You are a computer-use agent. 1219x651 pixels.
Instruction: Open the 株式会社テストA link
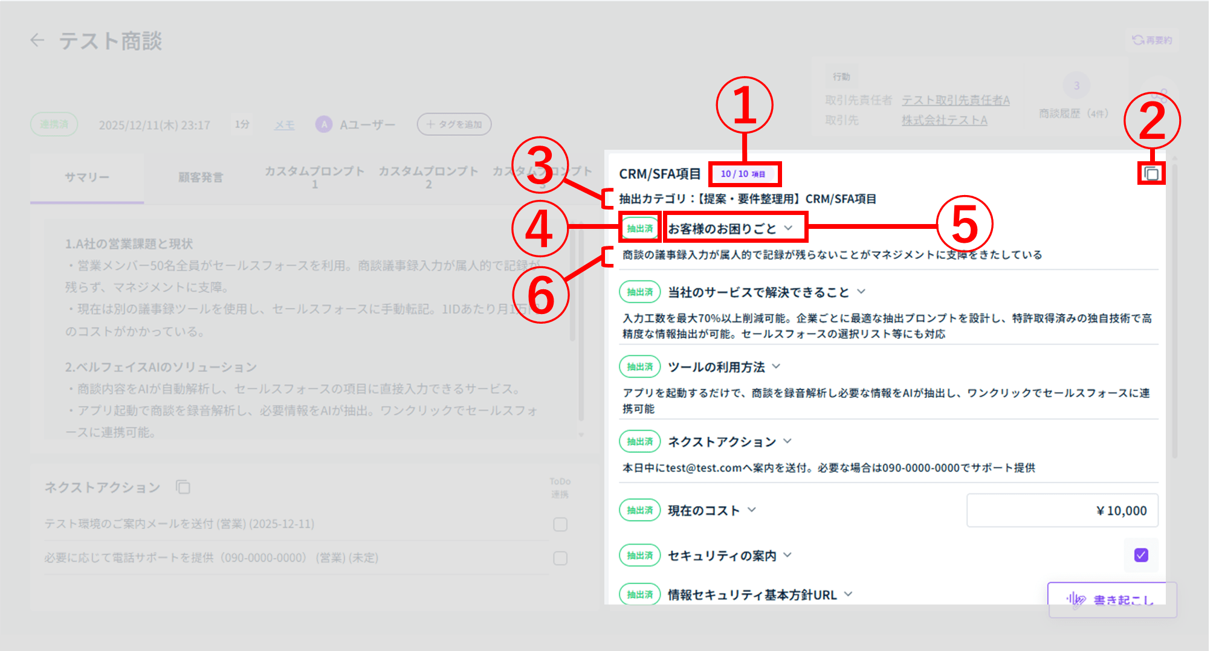click(944, 120)
